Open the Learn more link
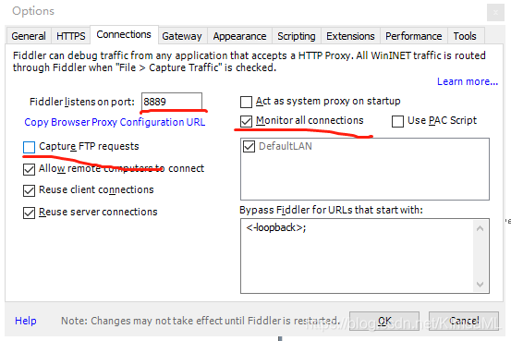The image size is (511, 341). 468,81
